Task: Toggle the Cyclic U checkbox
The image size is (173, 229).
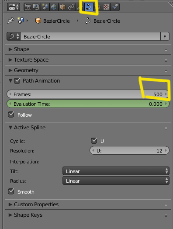Action: pos(94,141)
